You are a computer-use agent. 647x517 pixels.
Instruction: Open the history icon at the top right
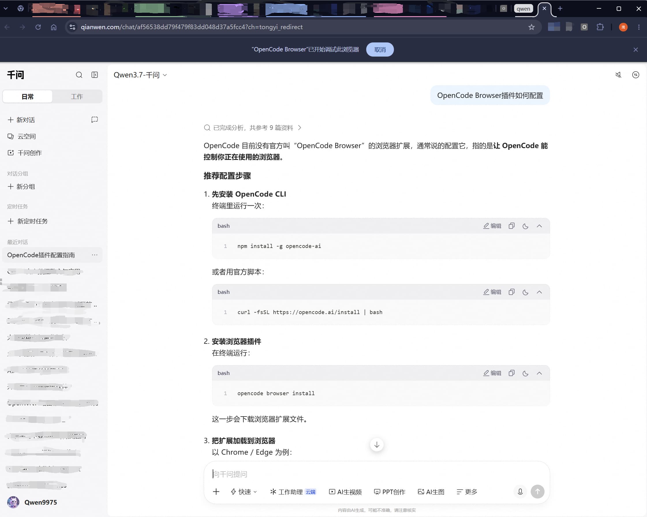click(635, 75)
